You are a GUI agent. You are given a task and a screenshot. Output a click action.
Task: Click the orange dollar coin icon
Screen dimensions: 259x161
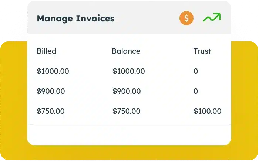click(186, 18)
